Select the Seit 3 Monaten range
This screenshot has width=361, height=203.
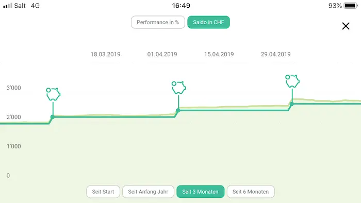pyautogui.click(x=200, y=192)
